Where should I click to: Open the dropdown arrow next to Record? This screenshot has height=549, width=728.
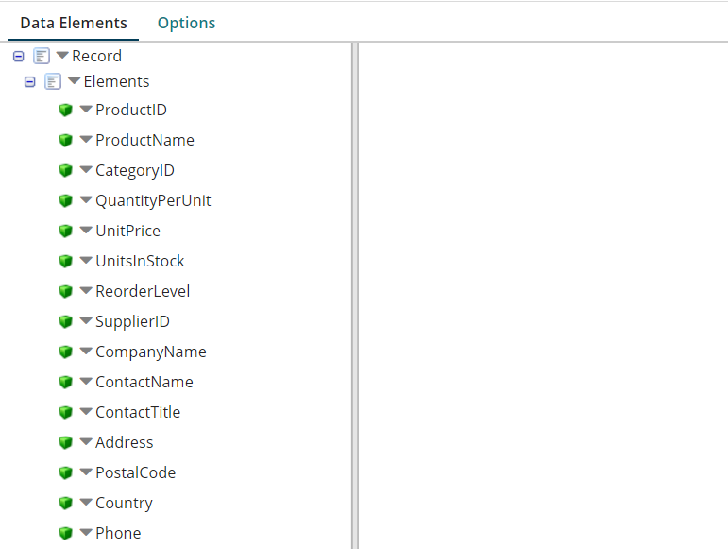62,56
